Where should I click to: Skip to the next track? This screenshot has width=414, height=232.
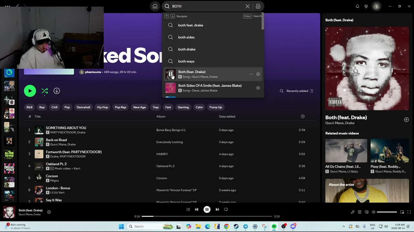tap(217, 209)
